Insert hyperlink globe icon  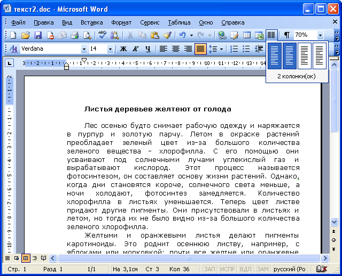[x=222, y=35]
